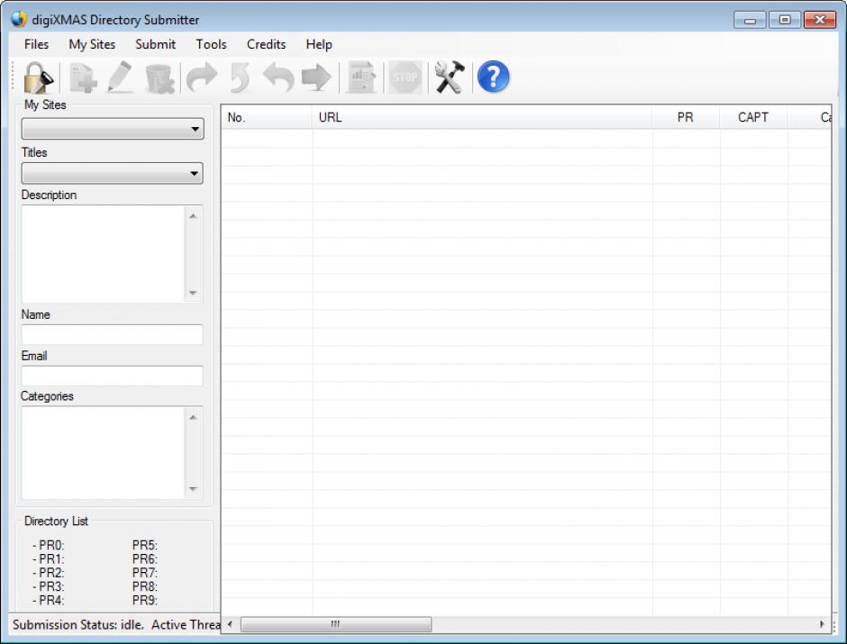Viewport: 847px width, 644px height.
Task: Click the STOP sign toolbar icon
Action: (405, 77)
